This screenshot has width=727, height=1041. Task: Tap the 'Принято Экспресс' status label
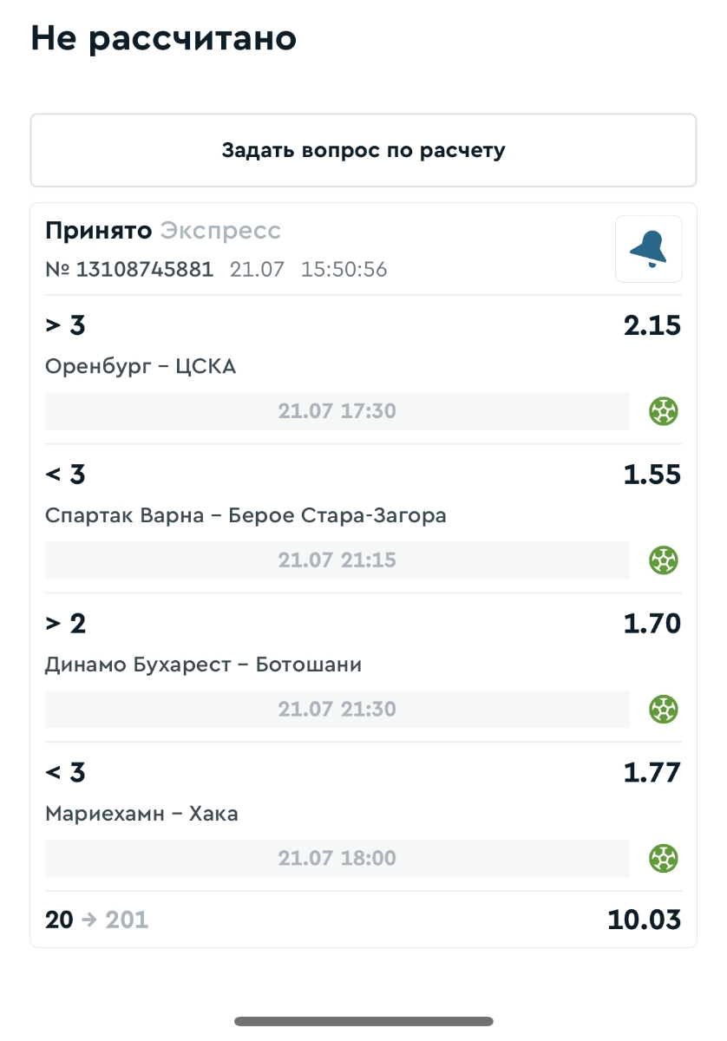pyautogui.click(x=163, y=231)
